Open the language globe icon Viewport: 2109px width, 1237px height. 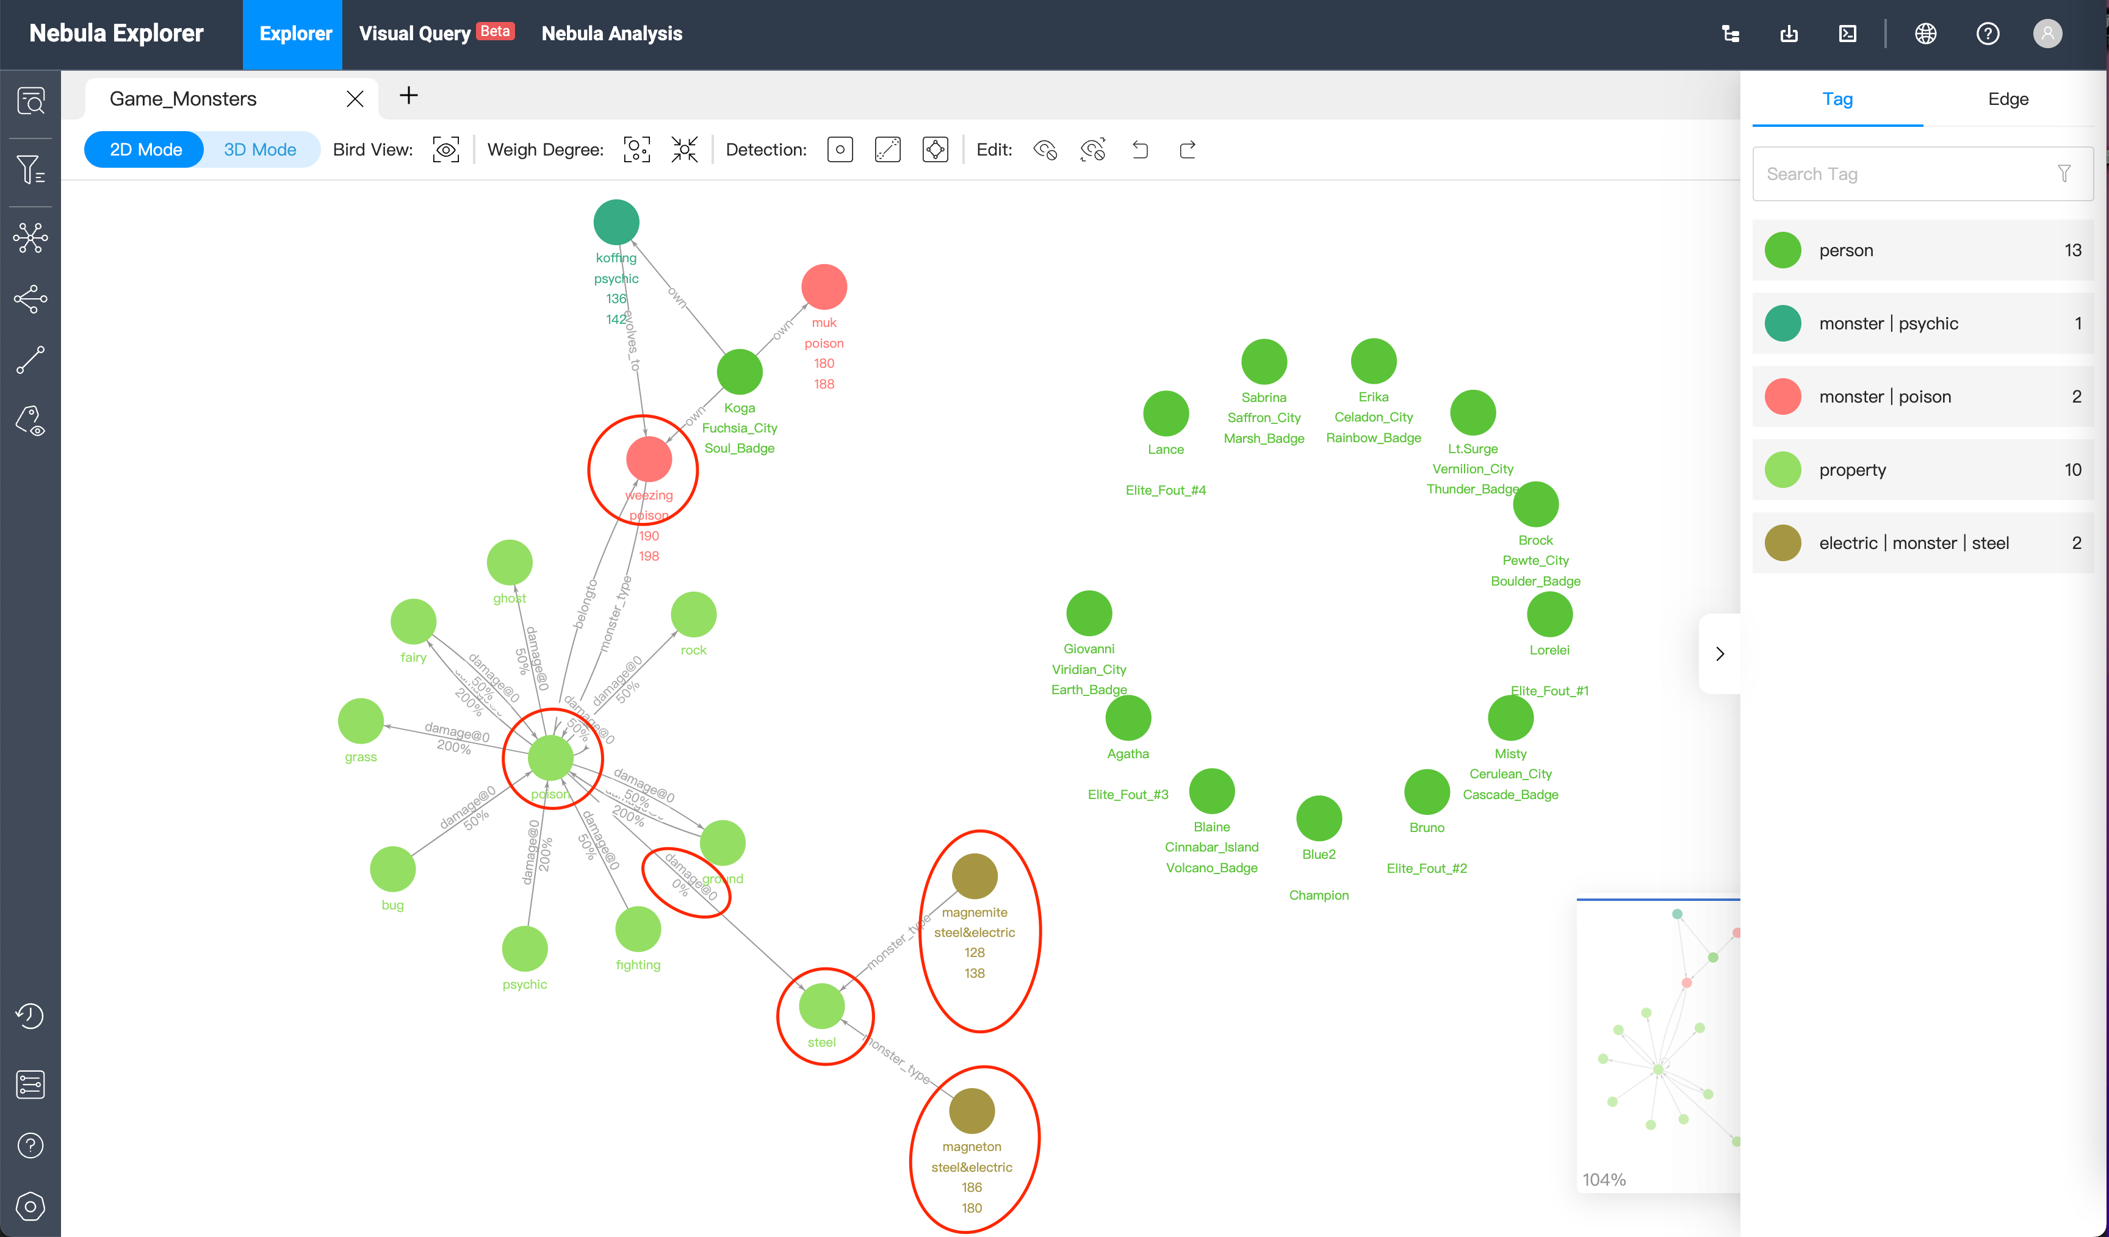click(x=1926, y=34)
